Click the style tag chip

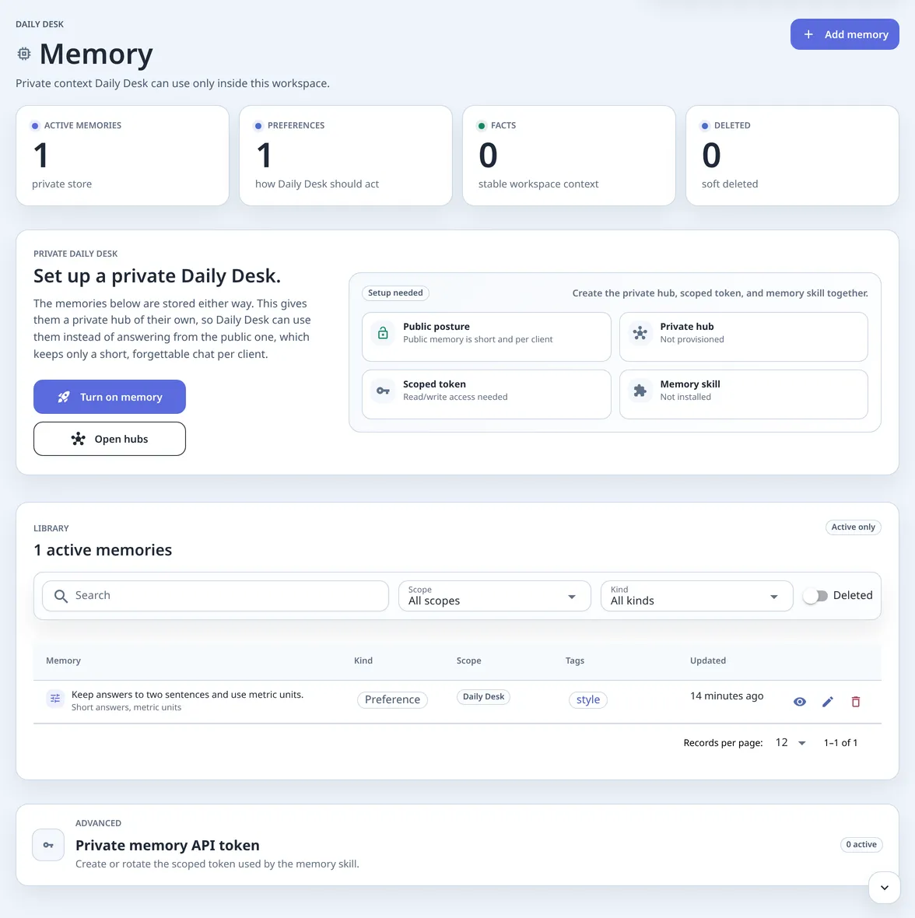(587, 699)
